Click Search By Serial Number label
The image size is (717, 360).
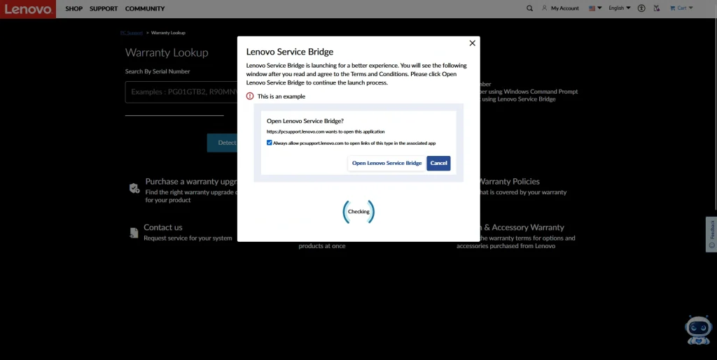coord(158,71)
